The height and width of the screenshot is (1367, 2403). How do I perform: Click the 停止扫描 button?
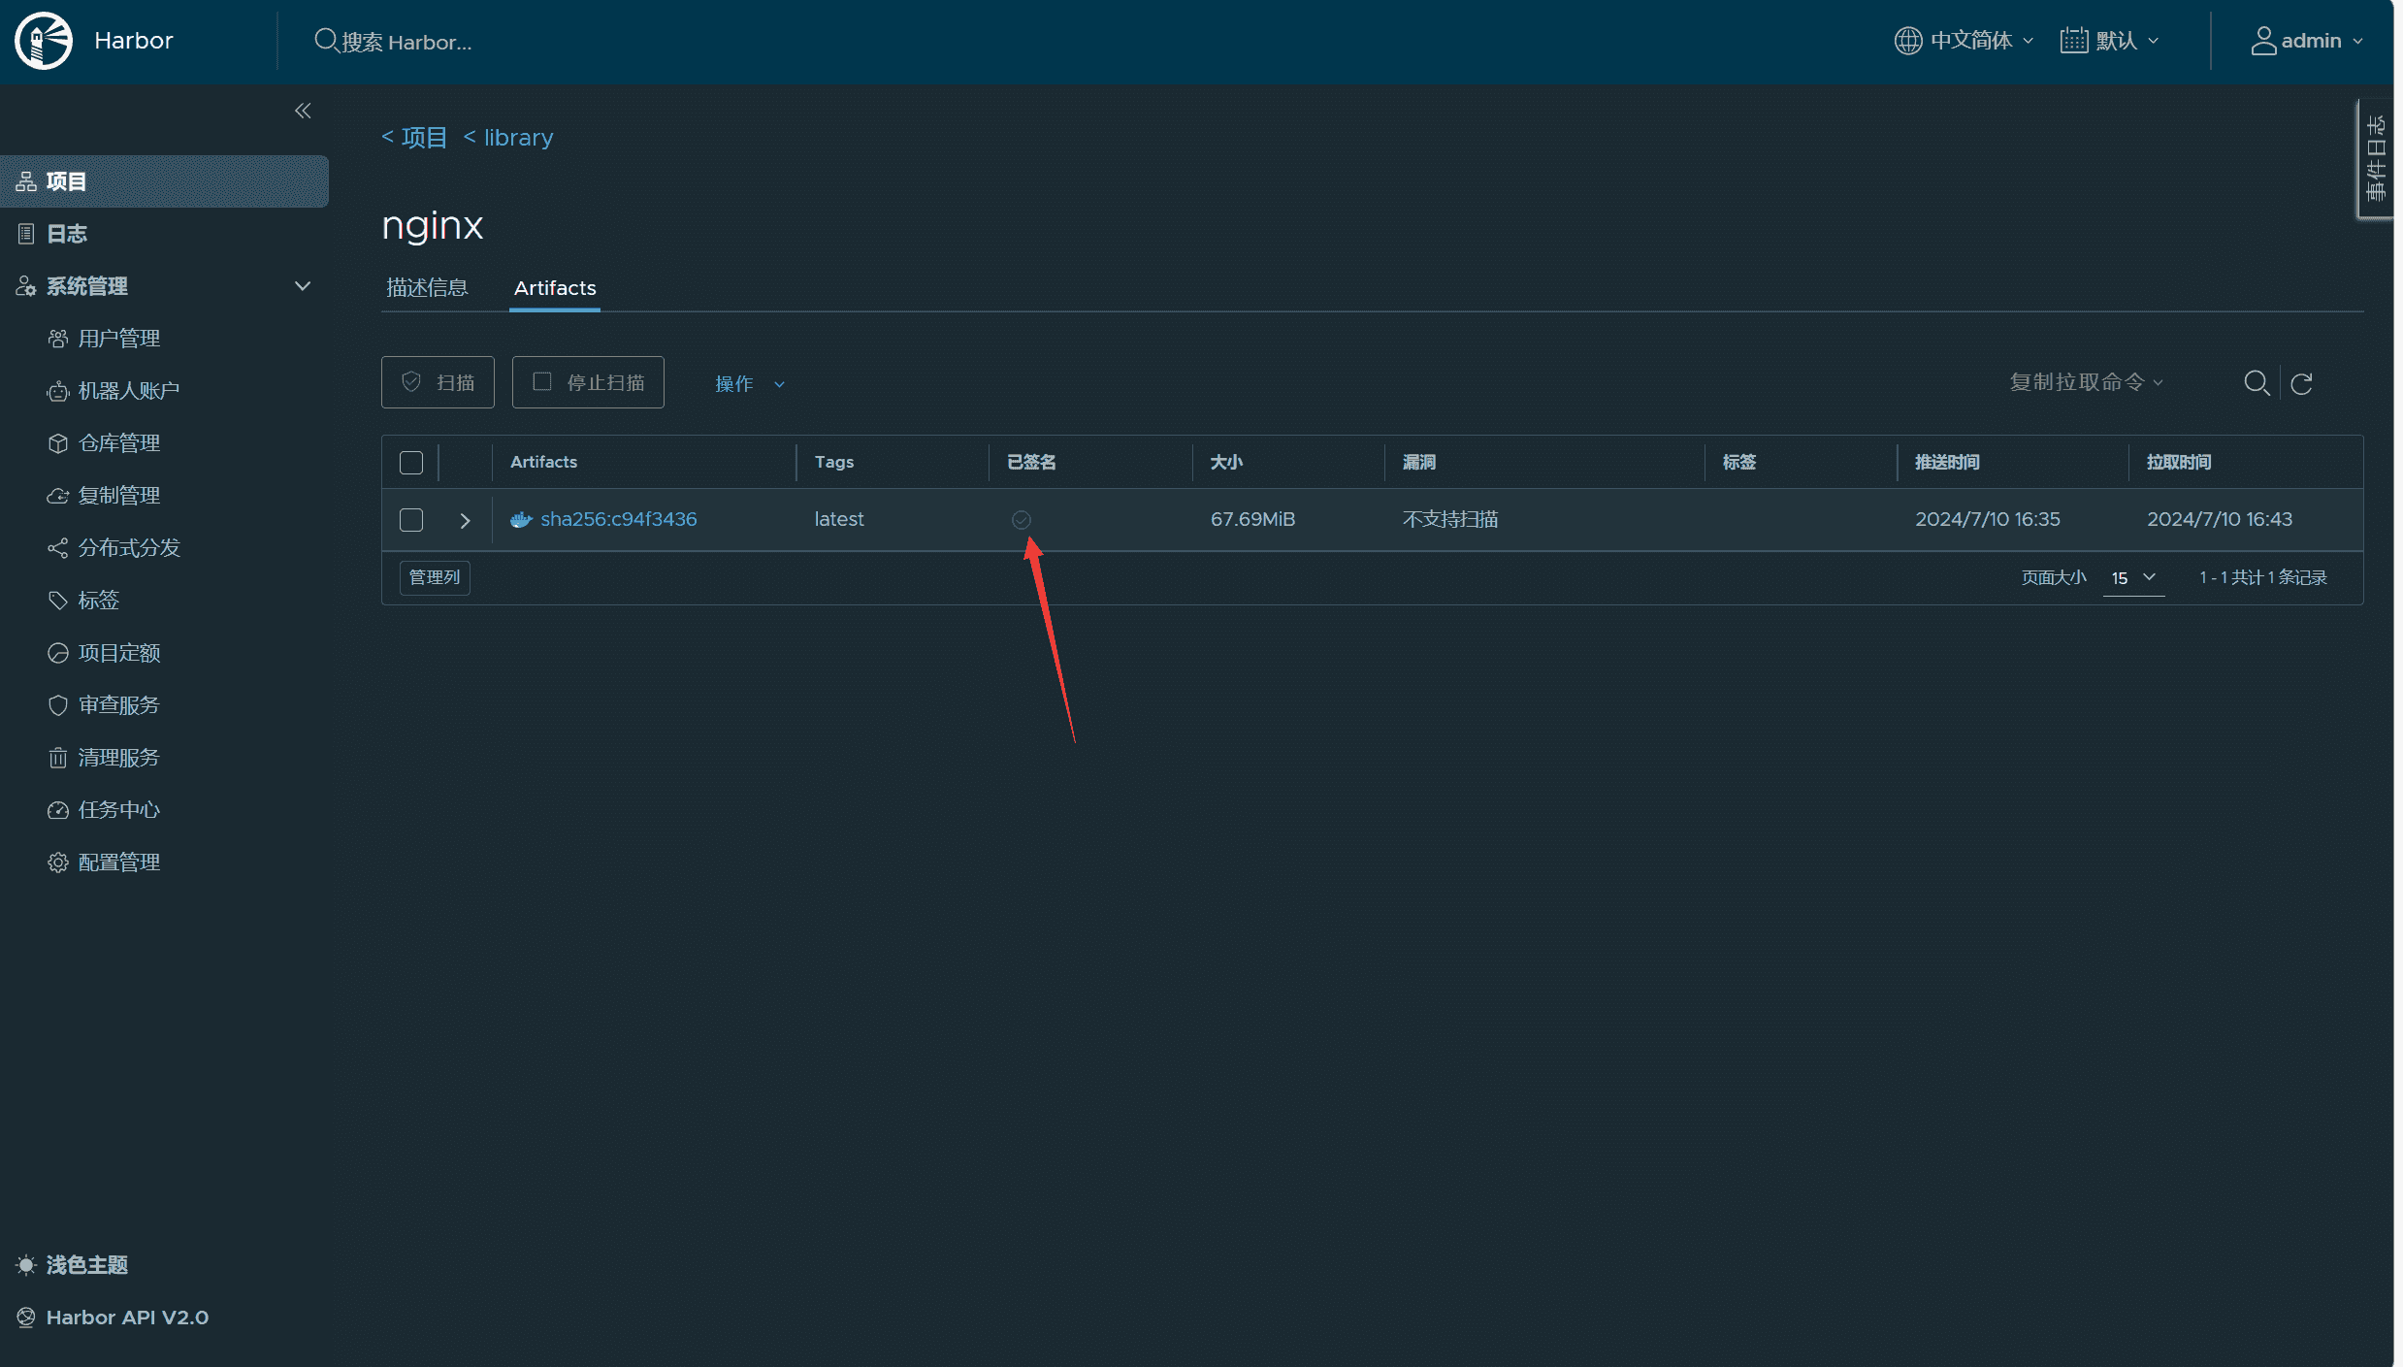(588, 382)
